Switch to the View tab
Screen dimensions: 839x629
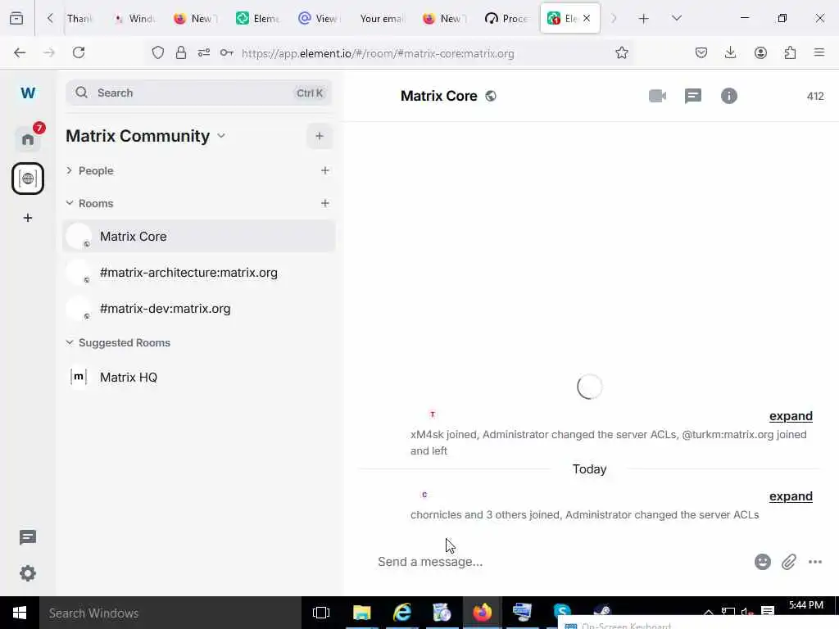coord(319,19)
